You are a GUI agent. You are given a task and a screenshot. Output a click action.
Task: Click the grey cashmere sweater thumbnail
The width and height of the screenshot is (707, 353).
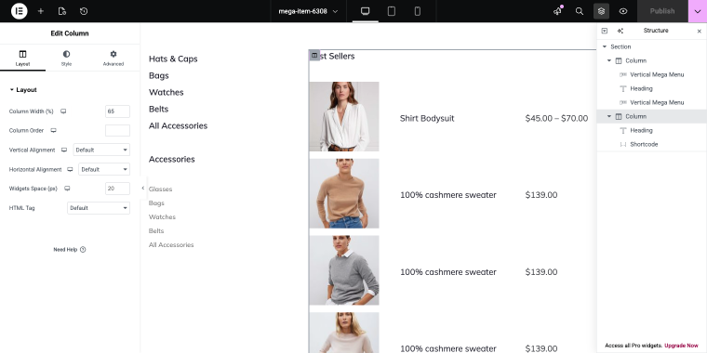pyautogui.click(x=344, y=270)
